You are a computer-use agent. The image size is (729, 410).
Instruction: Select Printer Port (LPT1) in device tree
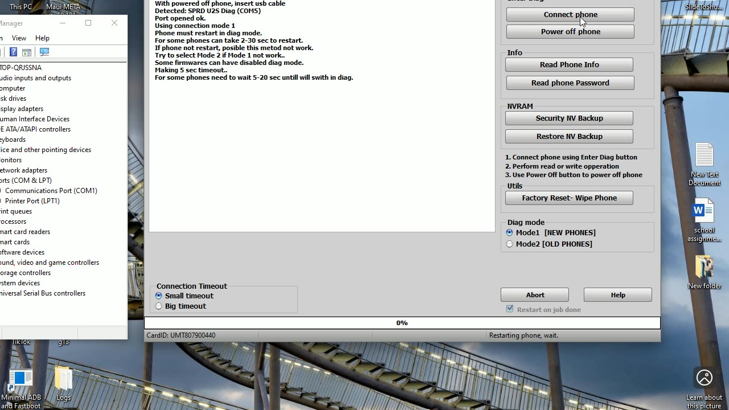(x=32, y=201)
